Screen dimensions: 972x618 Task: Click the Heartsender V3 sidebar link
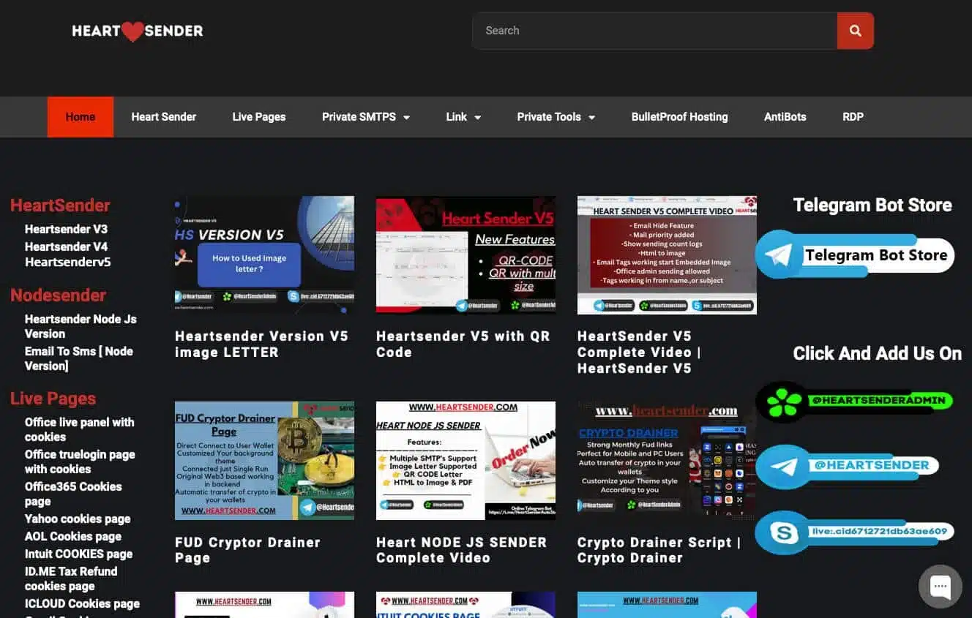[x=66, y=229]
